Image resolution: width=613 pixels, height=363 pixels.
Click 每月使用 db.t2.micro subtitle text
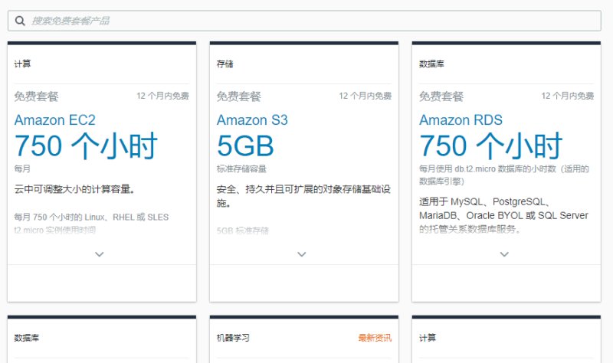(504, 175)
